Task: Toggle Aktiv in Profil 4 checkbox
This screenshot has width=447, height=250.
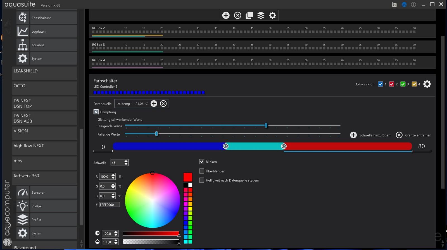Action: (414, 84)
